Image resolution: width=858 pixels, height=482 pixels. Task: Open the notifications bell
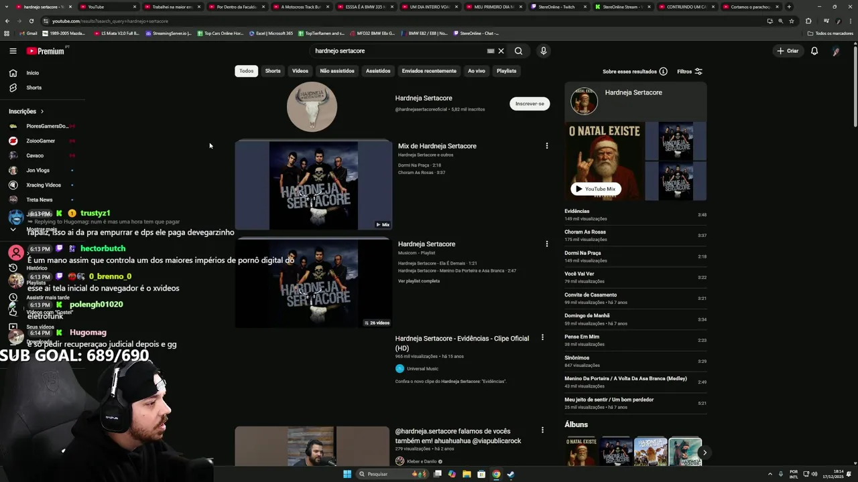coord(814,51)
